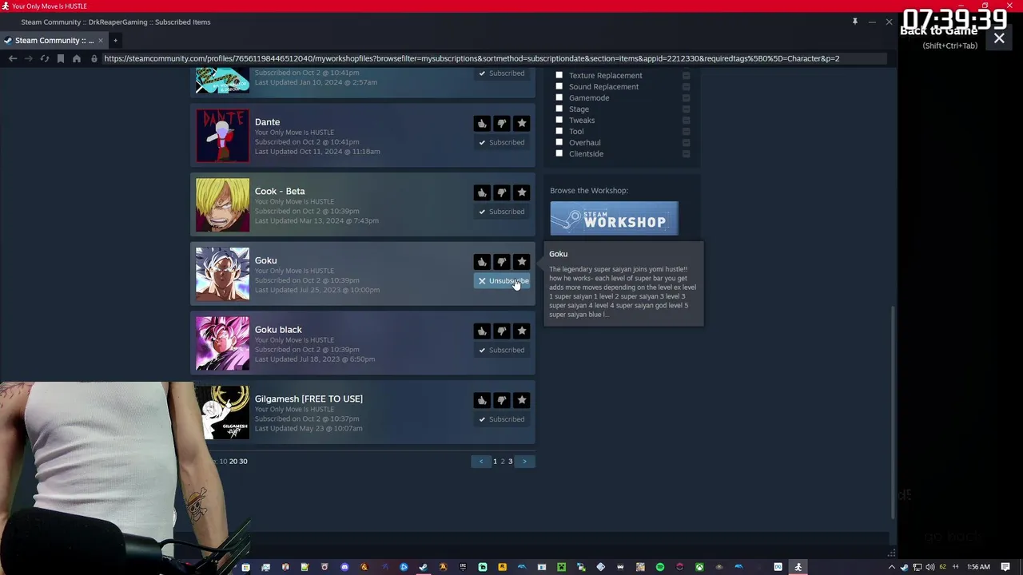Show hidden system tray icons
This screenshot has width=1023, height=575.
[x=892, y=567]
